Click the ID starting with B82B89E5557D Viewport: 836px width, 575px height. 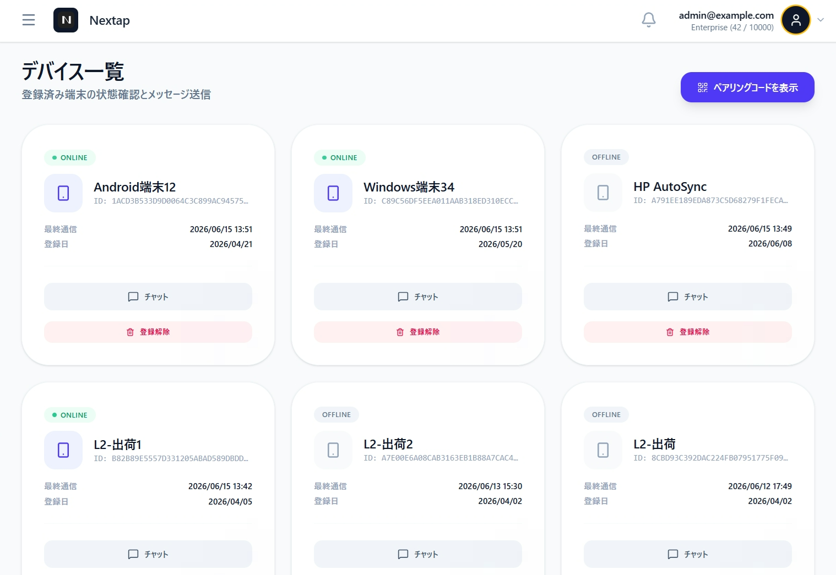tap(171, 458)
